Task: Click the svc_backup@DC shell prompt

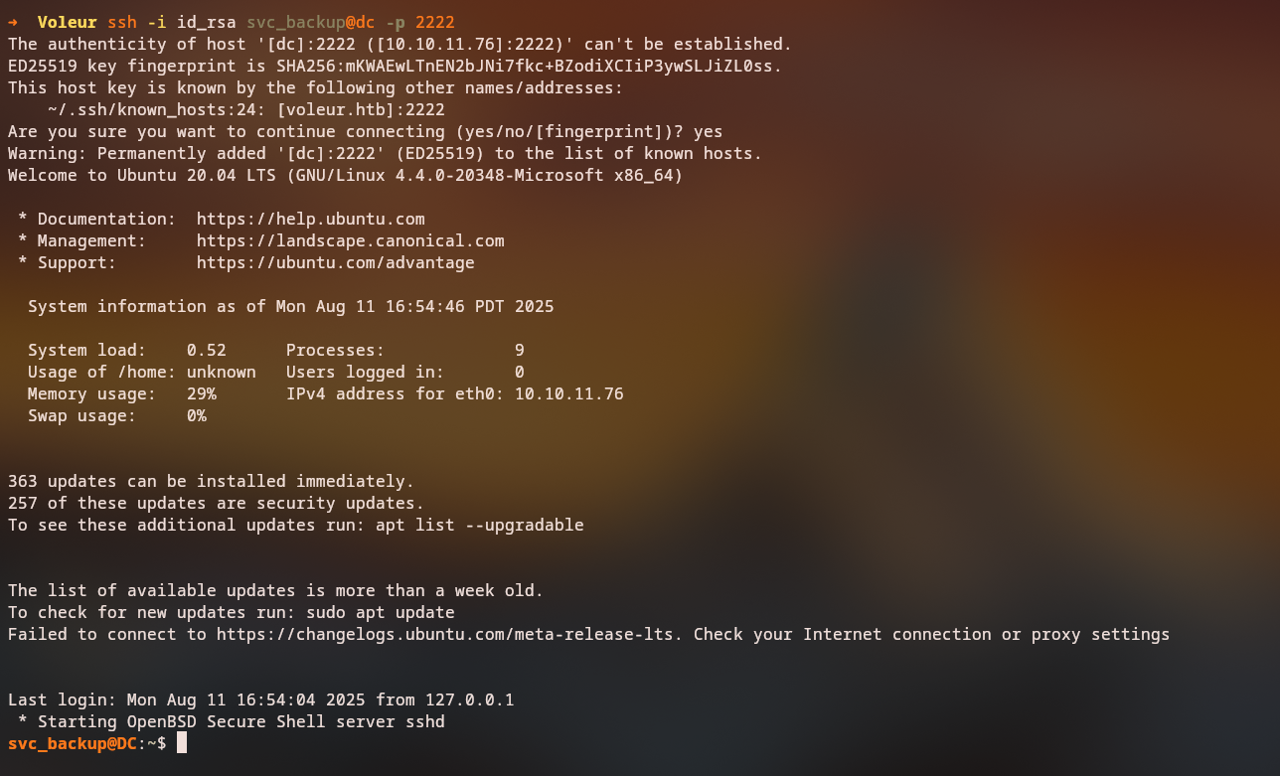Action: (x=73, y=743)
